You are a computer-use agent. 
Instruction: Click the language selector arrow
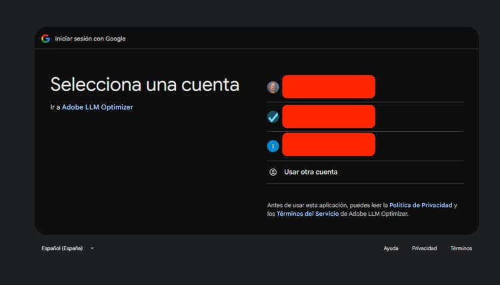pos(92,248)
